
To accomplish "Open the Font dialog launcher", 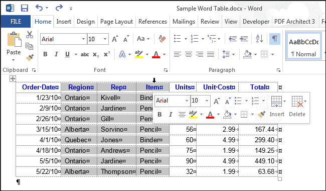I will pyautogui.click(x=166, y=70).
